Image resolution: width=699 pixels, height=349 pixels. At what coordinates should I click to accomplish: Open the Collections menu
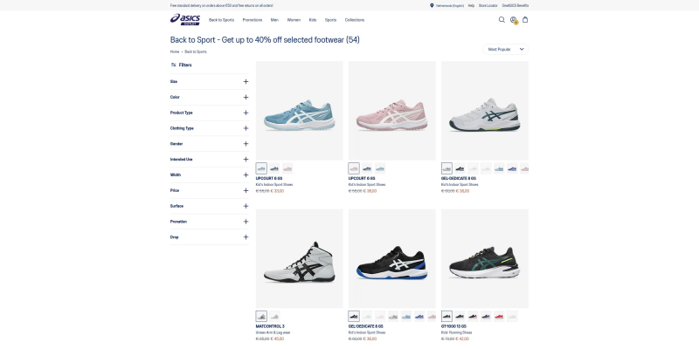click(355, 20)
